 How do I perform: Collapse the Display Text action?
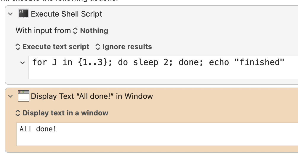11,96
